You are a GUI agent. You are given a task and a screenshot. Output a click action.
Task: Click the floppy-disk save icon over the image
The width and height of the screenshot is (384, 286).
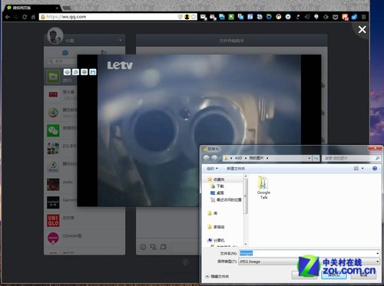point(93,72)
